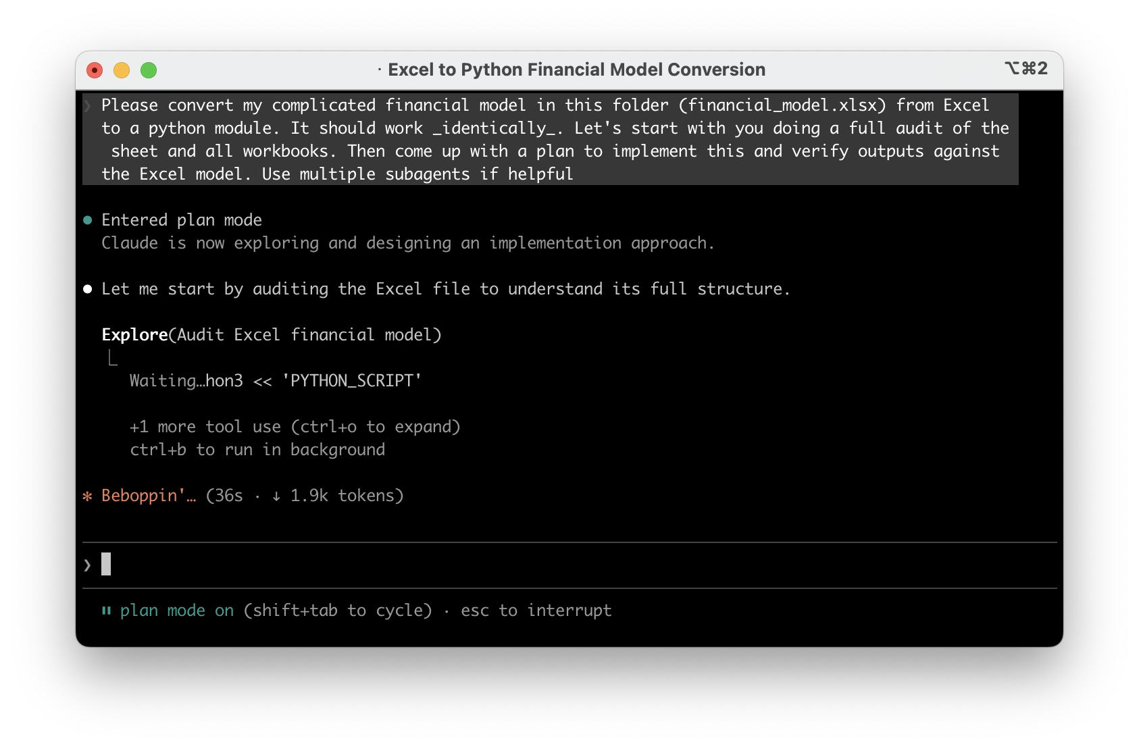The height and width of the screenshot is (747, 1139).
Task: Cycle modes using the shift+tab status control
Action: tap(337, 610)
